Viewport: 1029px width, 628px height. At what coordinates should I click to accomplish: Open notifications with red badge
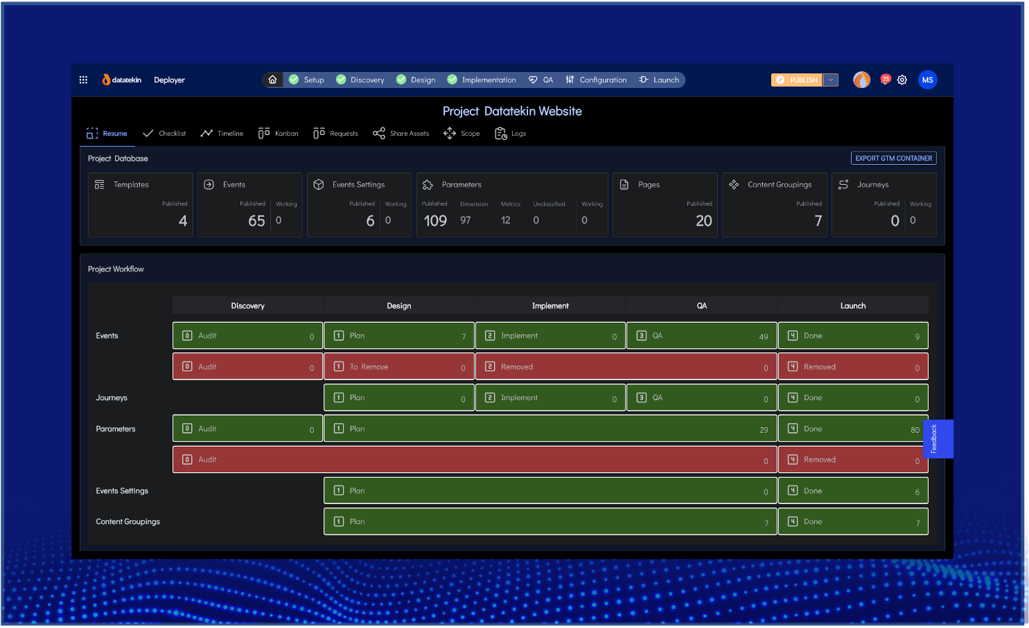tap(885, 80)
